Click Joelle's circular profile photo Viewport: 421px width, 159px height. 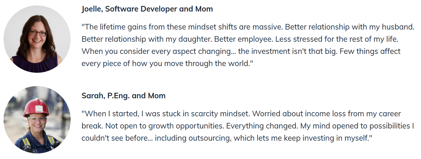click(37, 39)
